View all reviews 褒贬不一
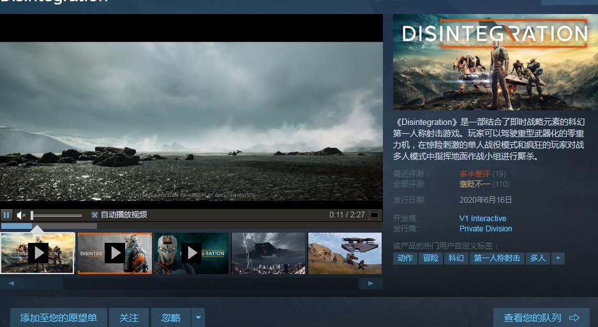598x327 pixels. 474,184
